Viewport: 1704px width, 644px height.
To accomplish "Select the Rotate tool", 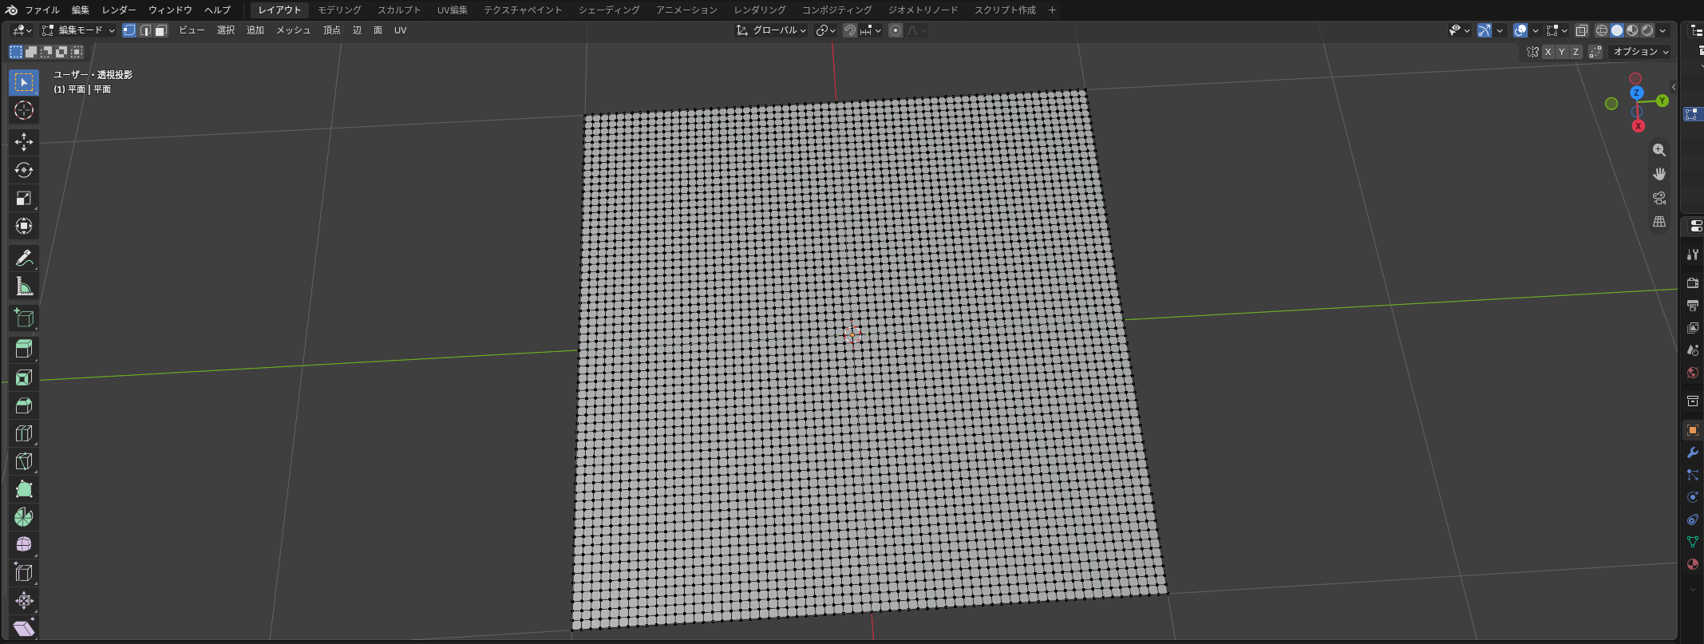I will pyautogui.click(x=24, y=170).
